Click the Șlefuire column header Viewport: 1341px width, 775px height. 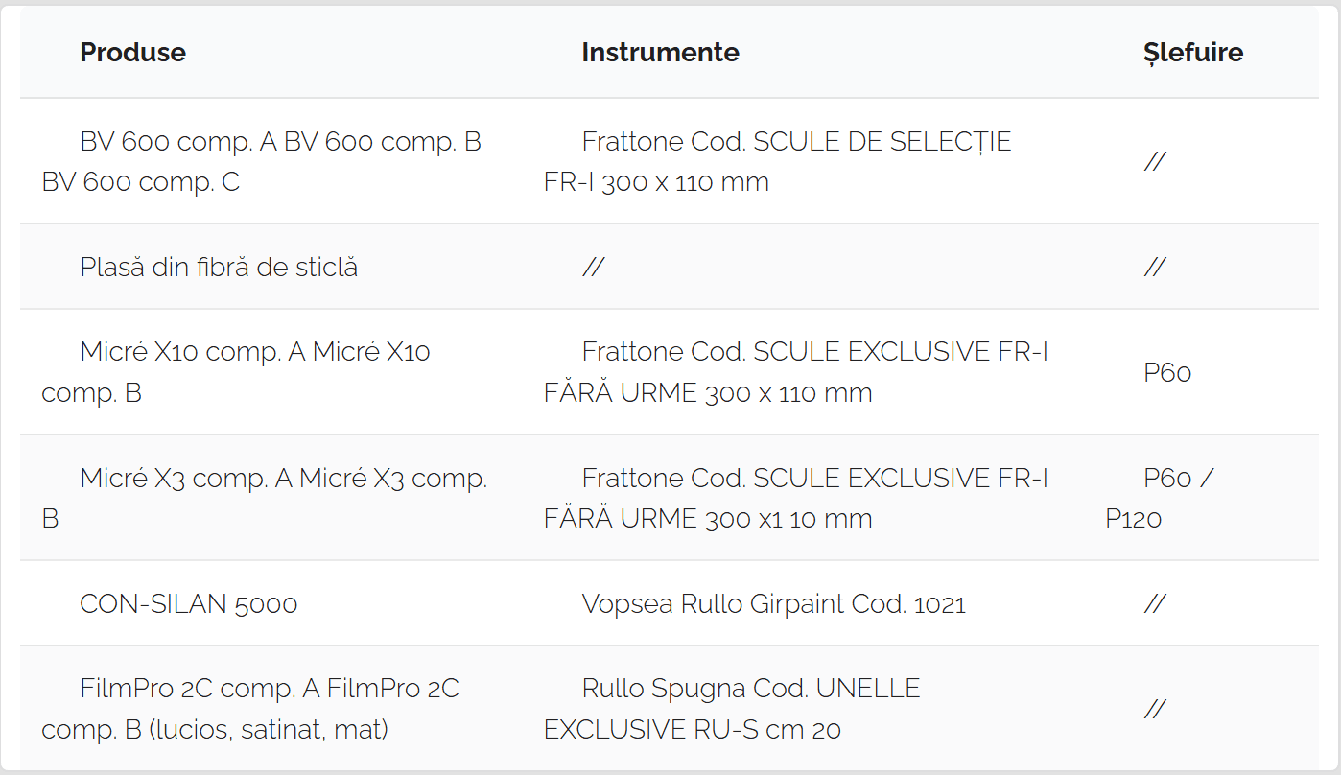[1193, 52]
